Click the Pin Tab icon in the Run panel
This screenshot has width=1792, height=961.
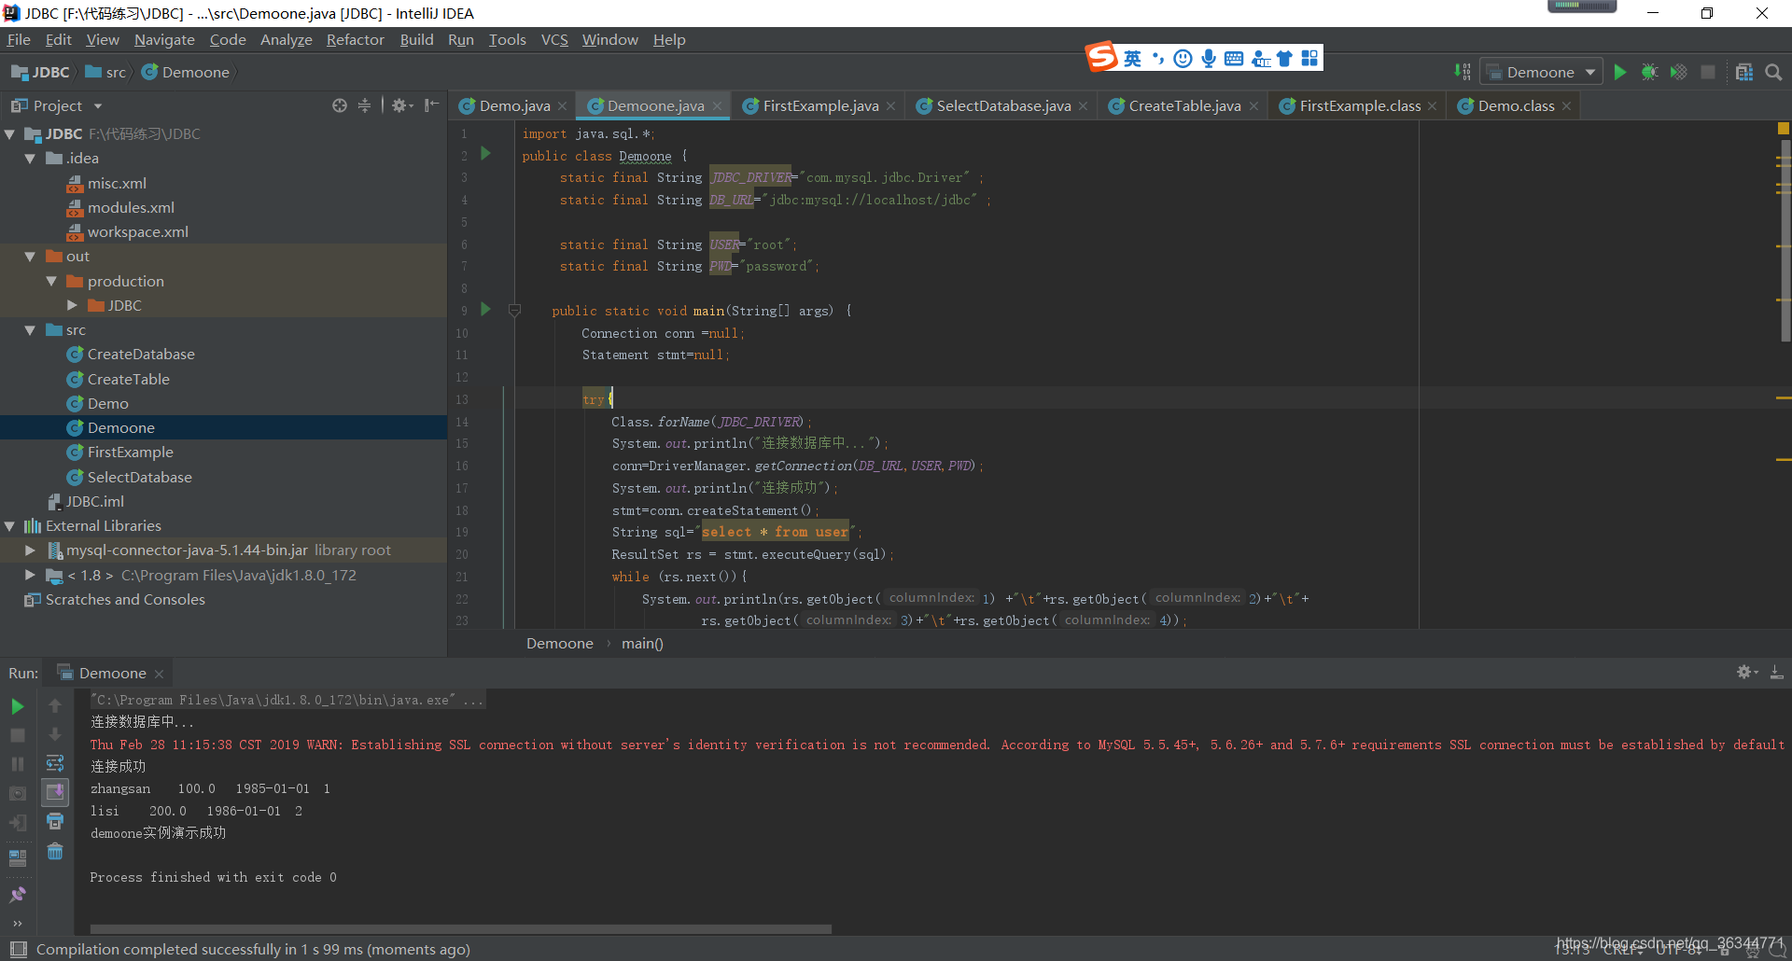pyautogui.click(x=17, y=895)
